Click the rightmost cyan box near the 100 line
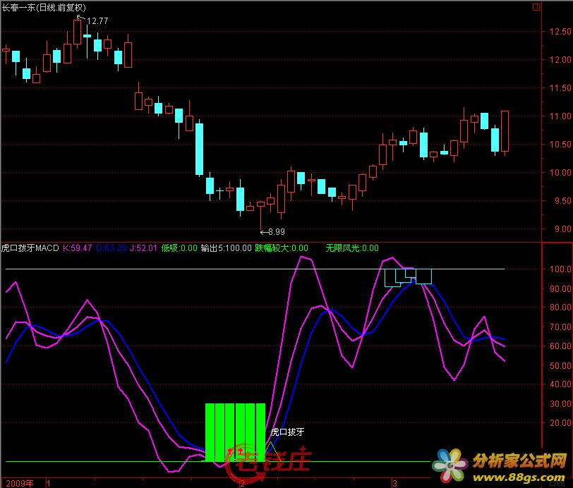This screenshot has width=573, height=488. point(424,276)
